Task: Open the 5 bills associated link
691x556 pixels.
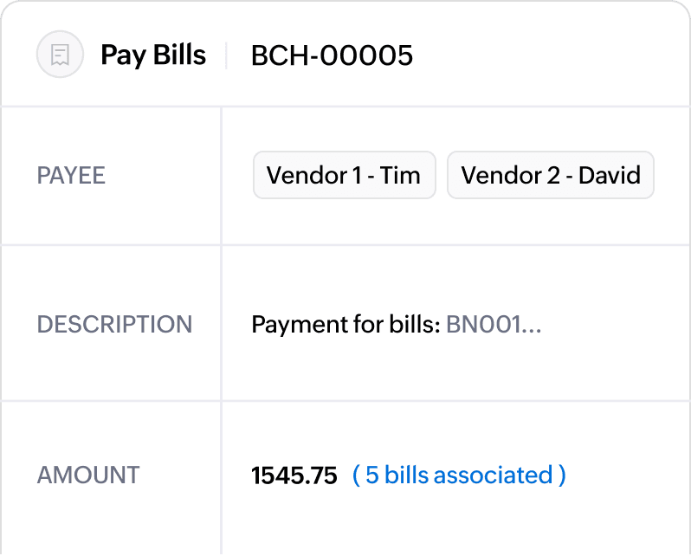Action: tap(459, 475)
